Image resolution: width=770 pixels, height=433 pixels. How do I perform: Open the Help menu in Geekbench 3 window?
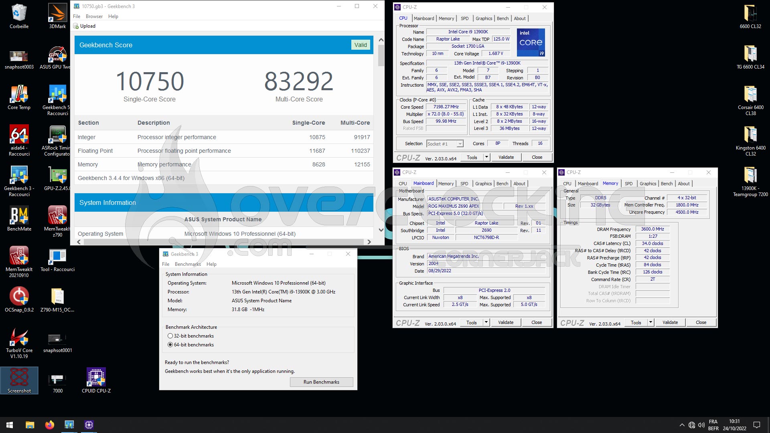pos(211,264)
